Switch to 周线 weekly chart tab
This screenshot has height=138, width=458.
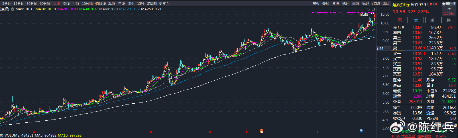66,4
